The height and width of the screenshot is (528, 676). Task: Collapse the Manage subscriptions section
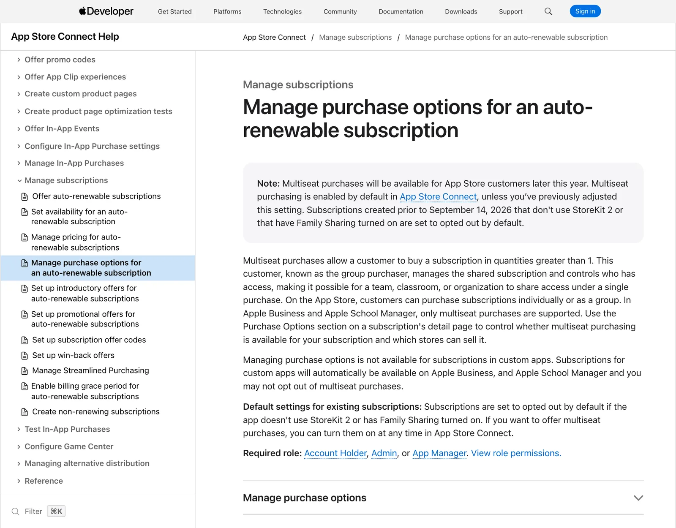point(19,181)
